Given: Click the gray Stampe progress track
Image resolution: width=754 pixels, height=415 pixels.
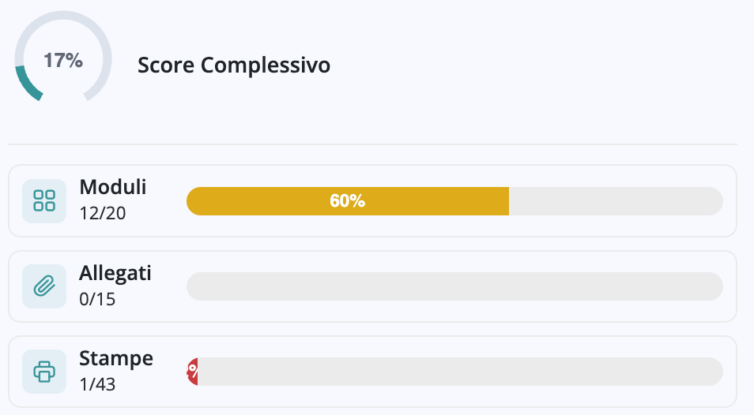Looking at the screenshot, I should [460, 372].
